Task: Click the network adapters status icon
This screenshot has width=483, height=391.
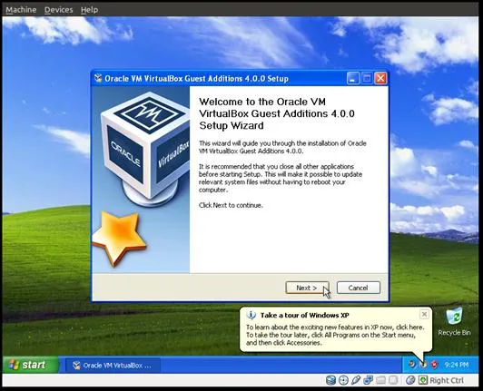Action: coord(369,380)
